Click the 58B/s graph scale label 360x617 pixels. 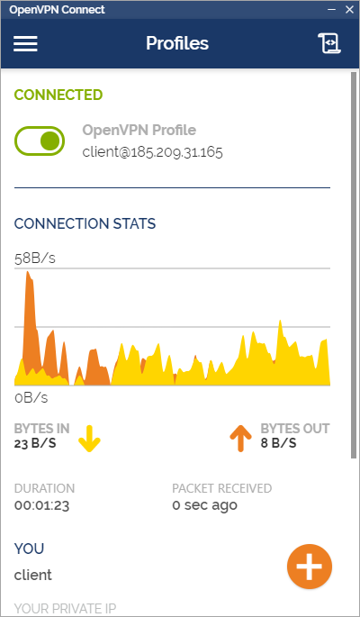(35, 259)
